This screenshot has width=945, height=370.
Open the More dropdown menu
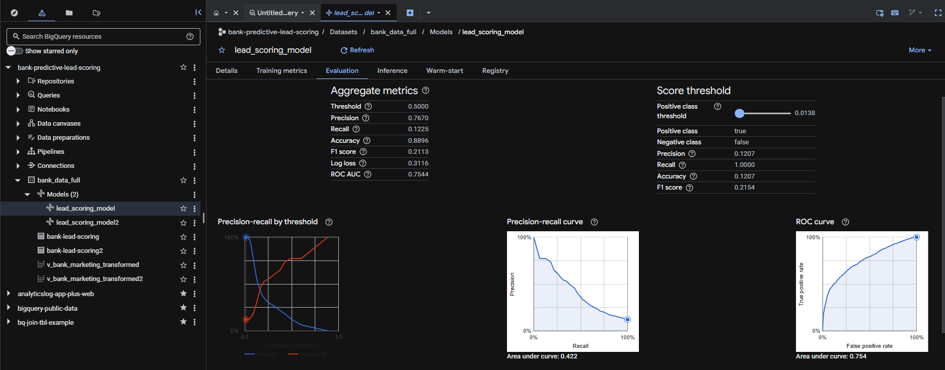point(919,50)
